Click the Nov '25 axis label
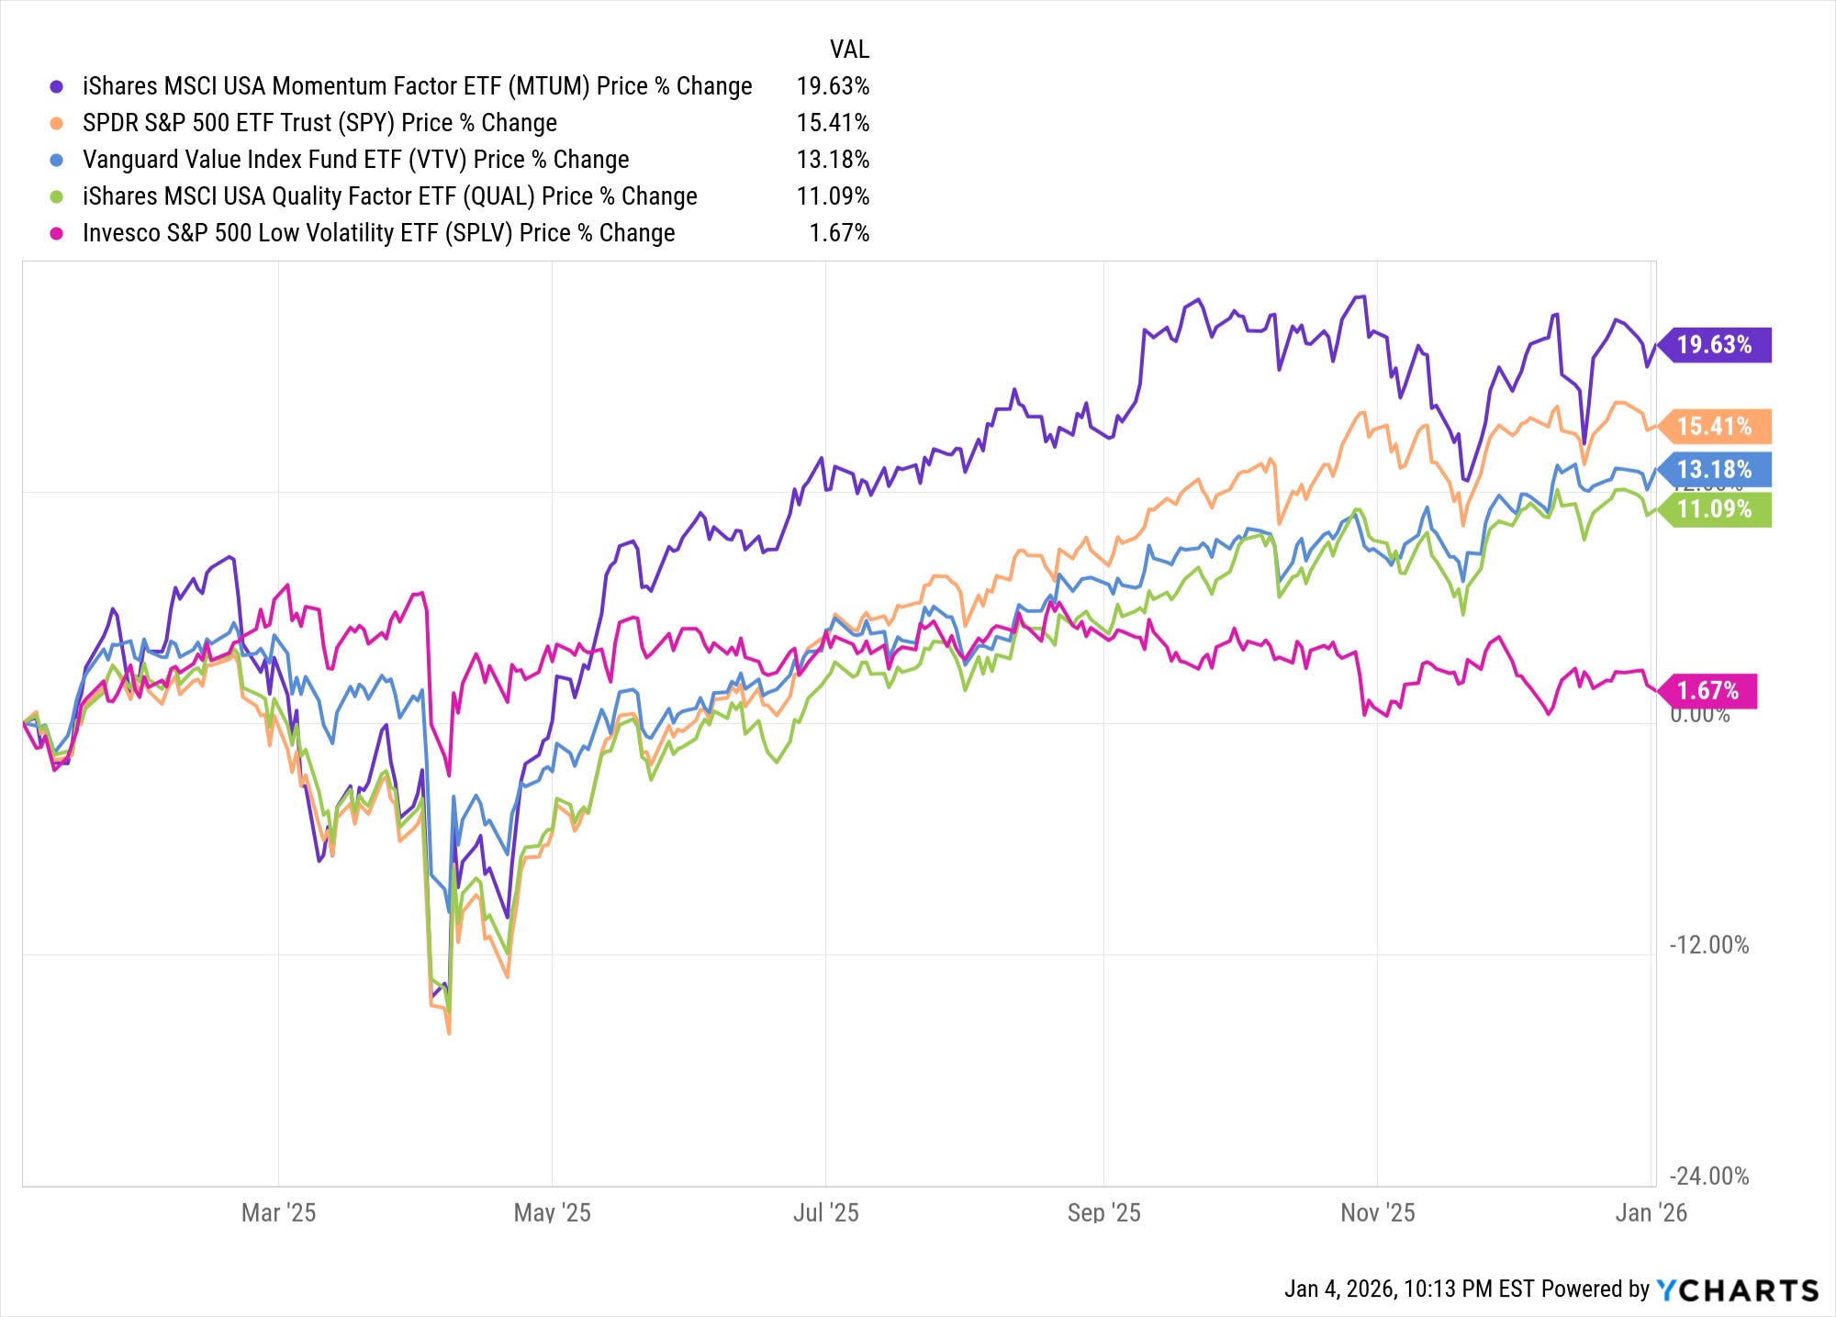1836x1317 pixels. coord(1377,1212)
